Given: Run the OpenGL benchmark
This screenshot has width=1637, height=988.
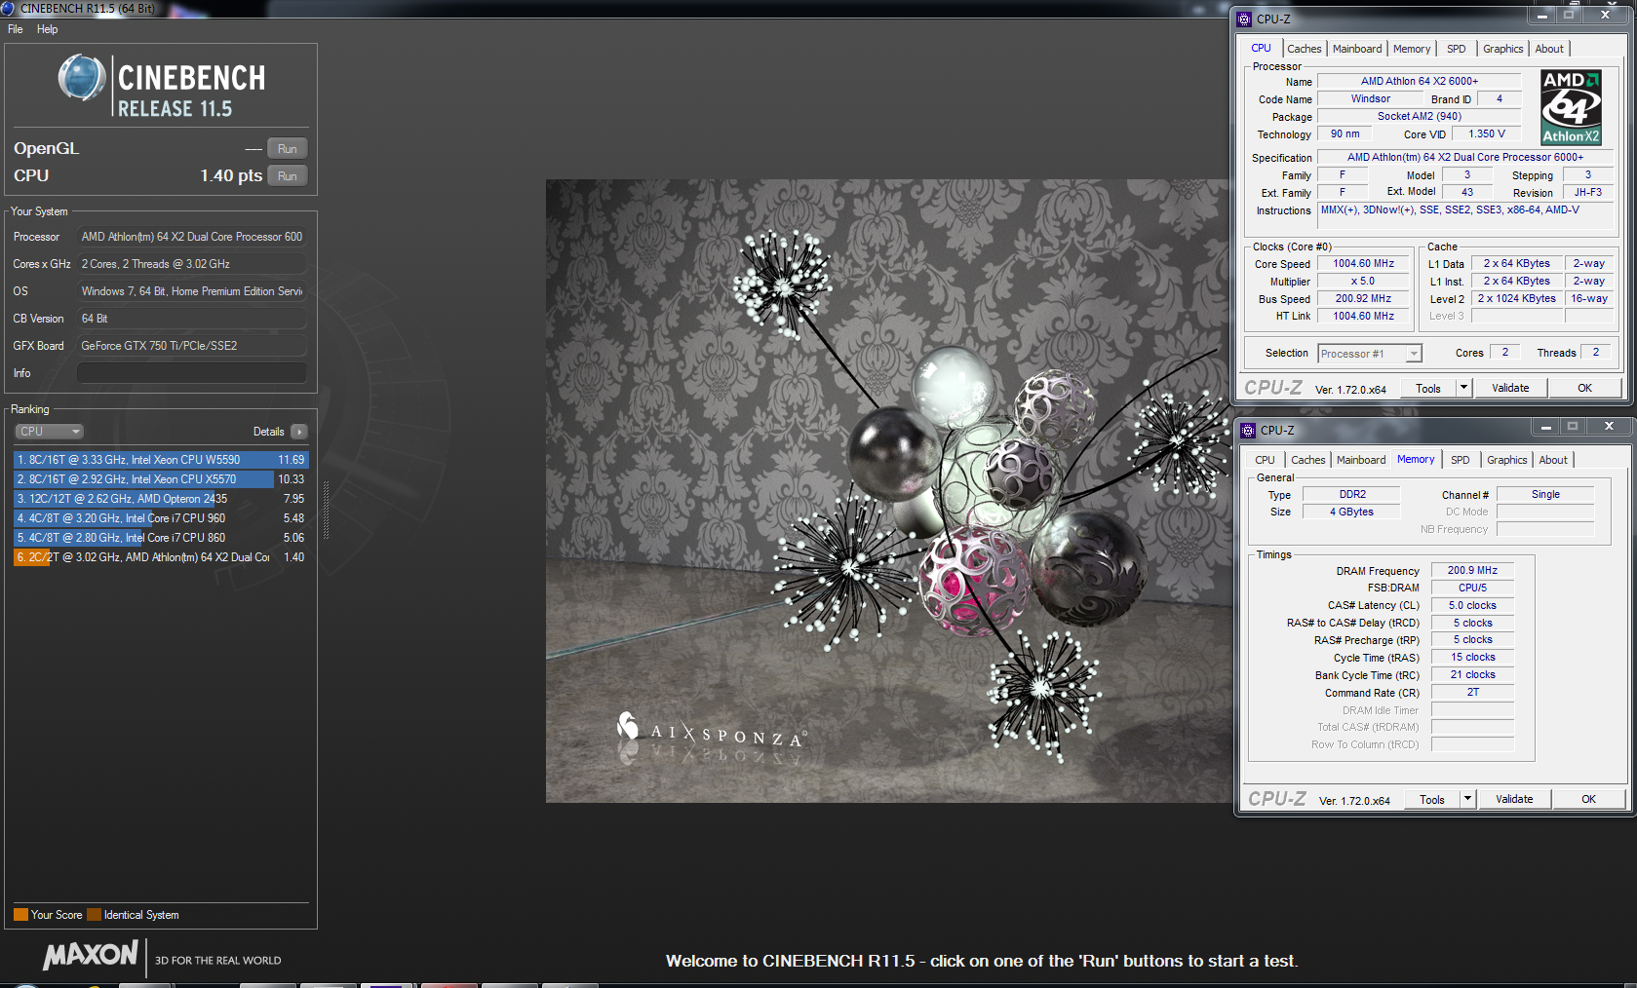Looking at the screenshot, I should (288, 149).
